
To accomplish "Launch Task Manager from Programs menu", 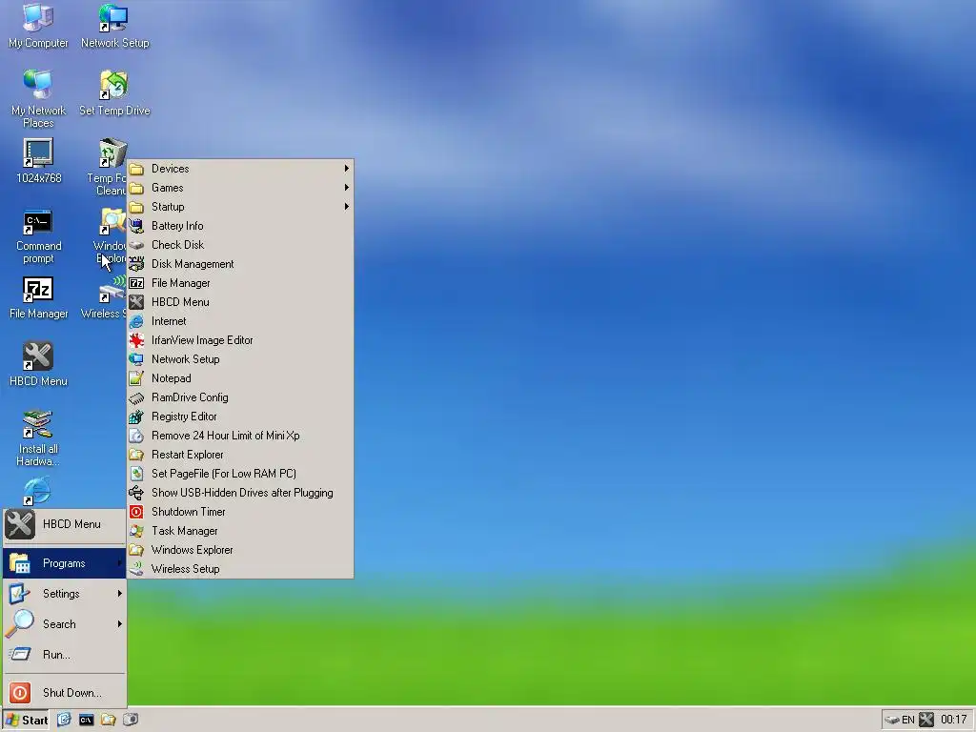I will [240, 531].
